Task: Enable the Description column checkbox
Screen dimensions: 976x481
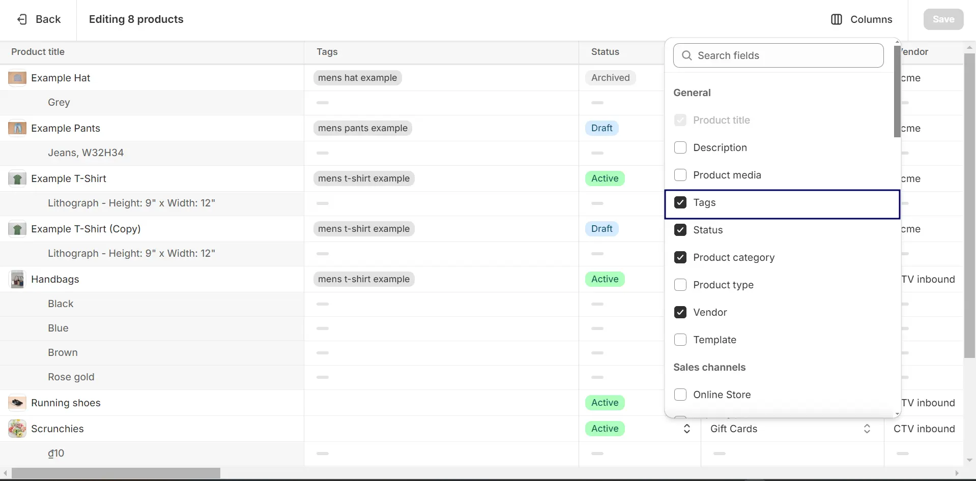Action: (680, 147)
